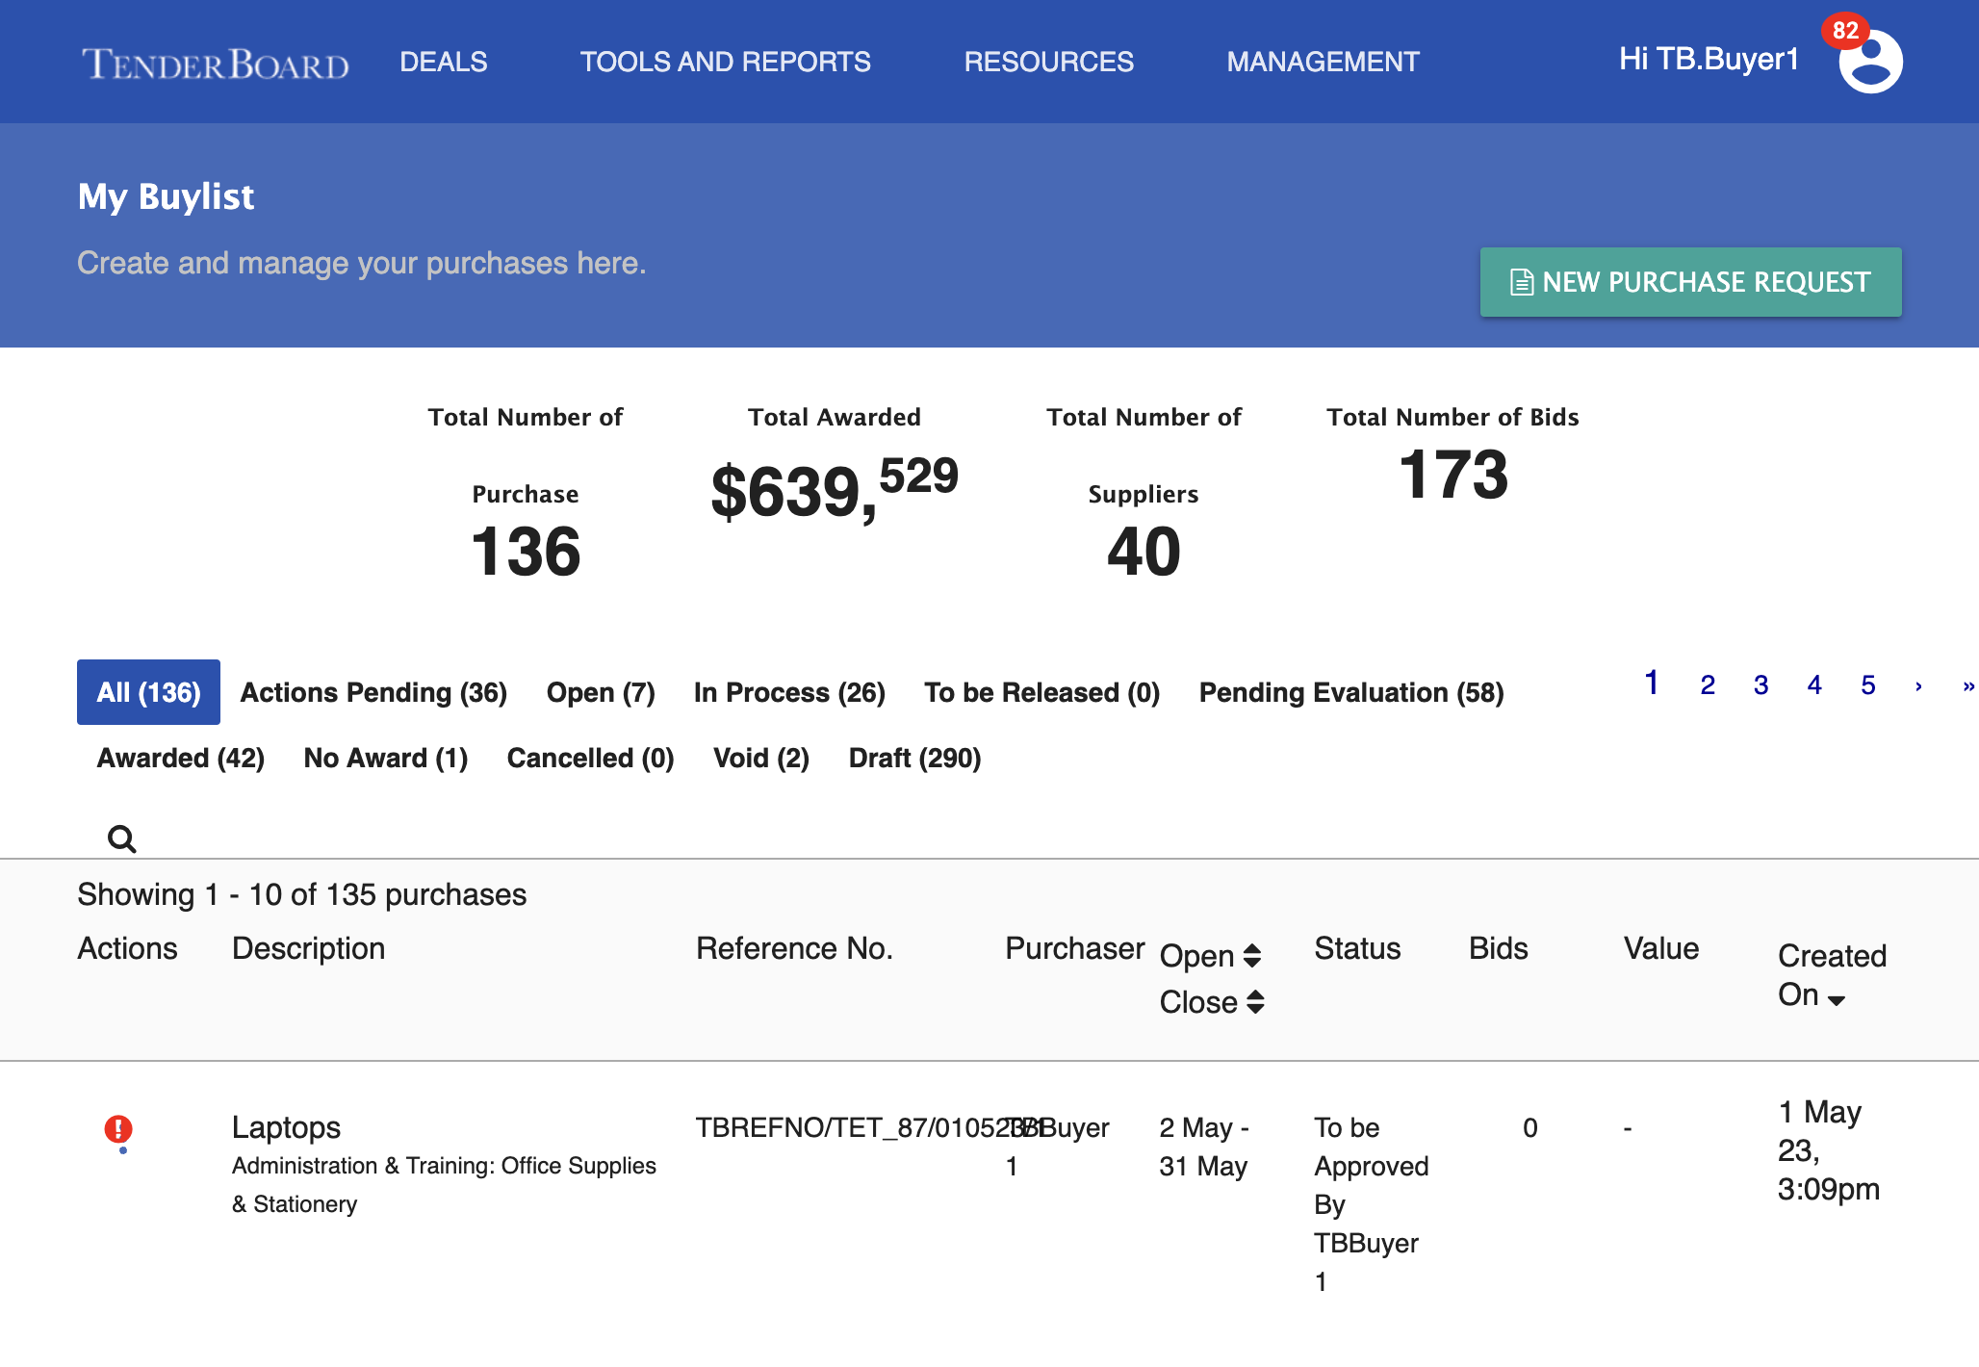This screenshot has width=1979, height=1367.
Task: Go to next page arrow
Action: [1918, 685]
